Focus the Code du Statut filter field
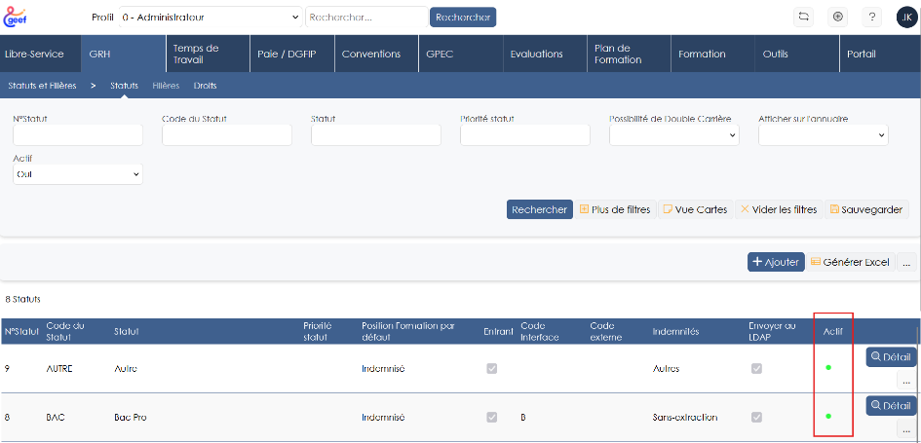Image resolution: width=921 pixels, height=443 pixels. coord(227,135)
